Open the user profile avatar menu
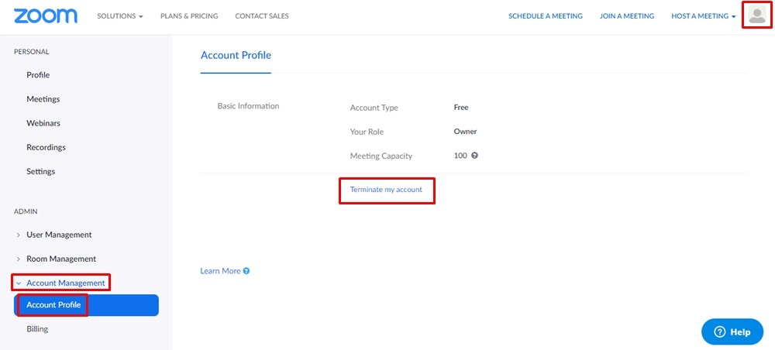Viewport: 775px width, 350px height. [x=756, y=14]
